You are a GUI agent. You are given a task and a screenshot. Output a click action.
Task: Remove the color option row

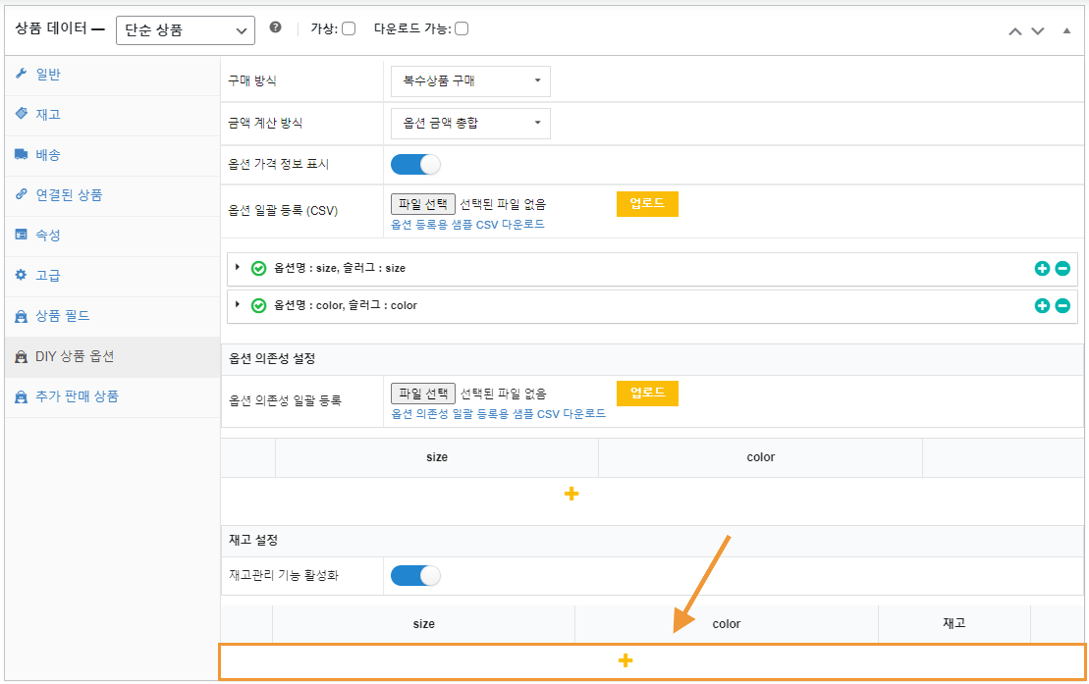[1062, 305]
